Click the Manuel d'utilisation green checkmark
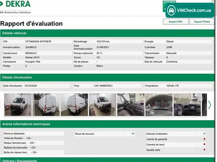 pyautogui.click(x=204, y=134)
